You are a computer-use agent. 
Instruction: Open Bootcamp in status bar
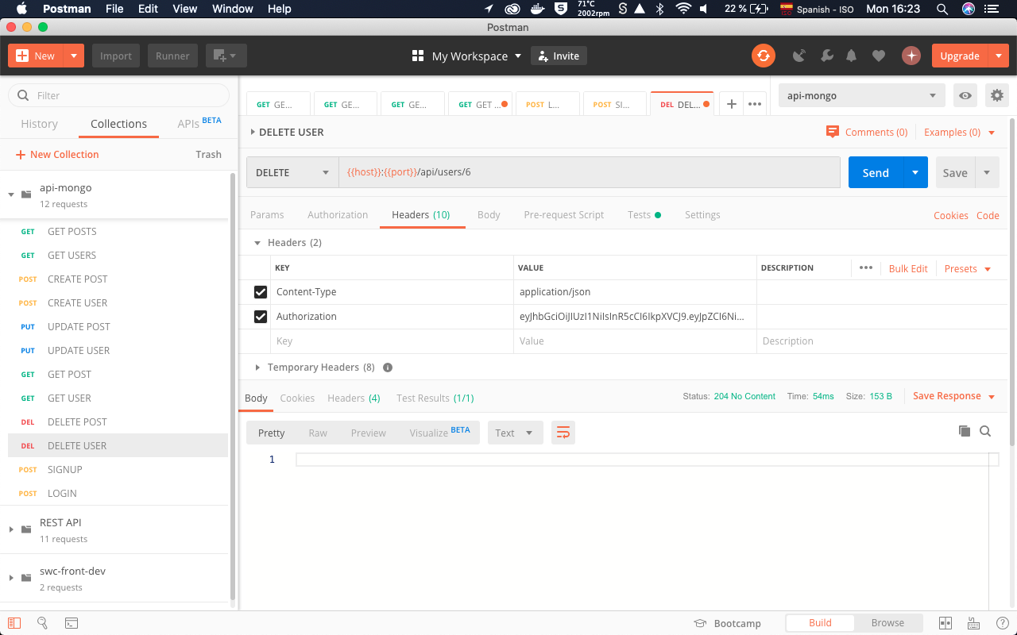[x=727, y=623]
